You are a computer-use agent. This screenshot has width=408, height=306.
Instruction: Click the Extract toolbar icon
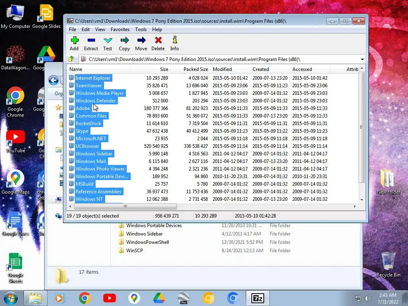point(91,43)
